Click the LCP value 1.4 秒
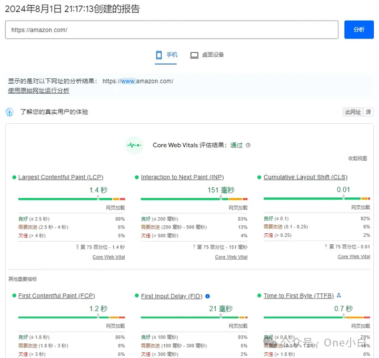379x358 pixels. (98, 190)
